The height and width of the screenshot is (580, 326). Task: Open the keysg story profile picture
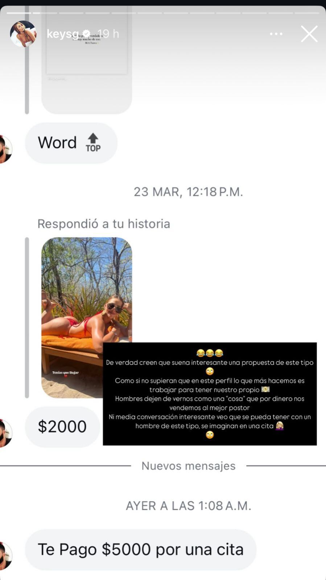click(x=23, y=34)
